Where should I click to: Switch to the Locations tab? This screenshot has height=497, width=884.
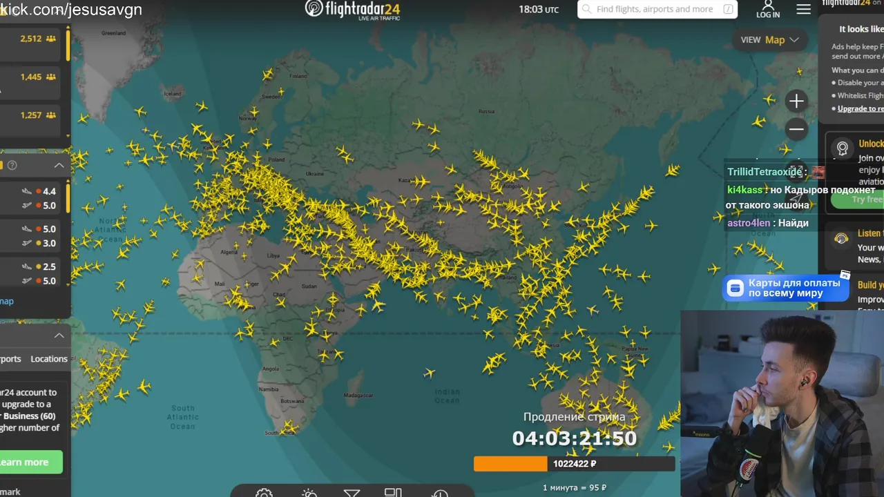(x=49, y=359)
